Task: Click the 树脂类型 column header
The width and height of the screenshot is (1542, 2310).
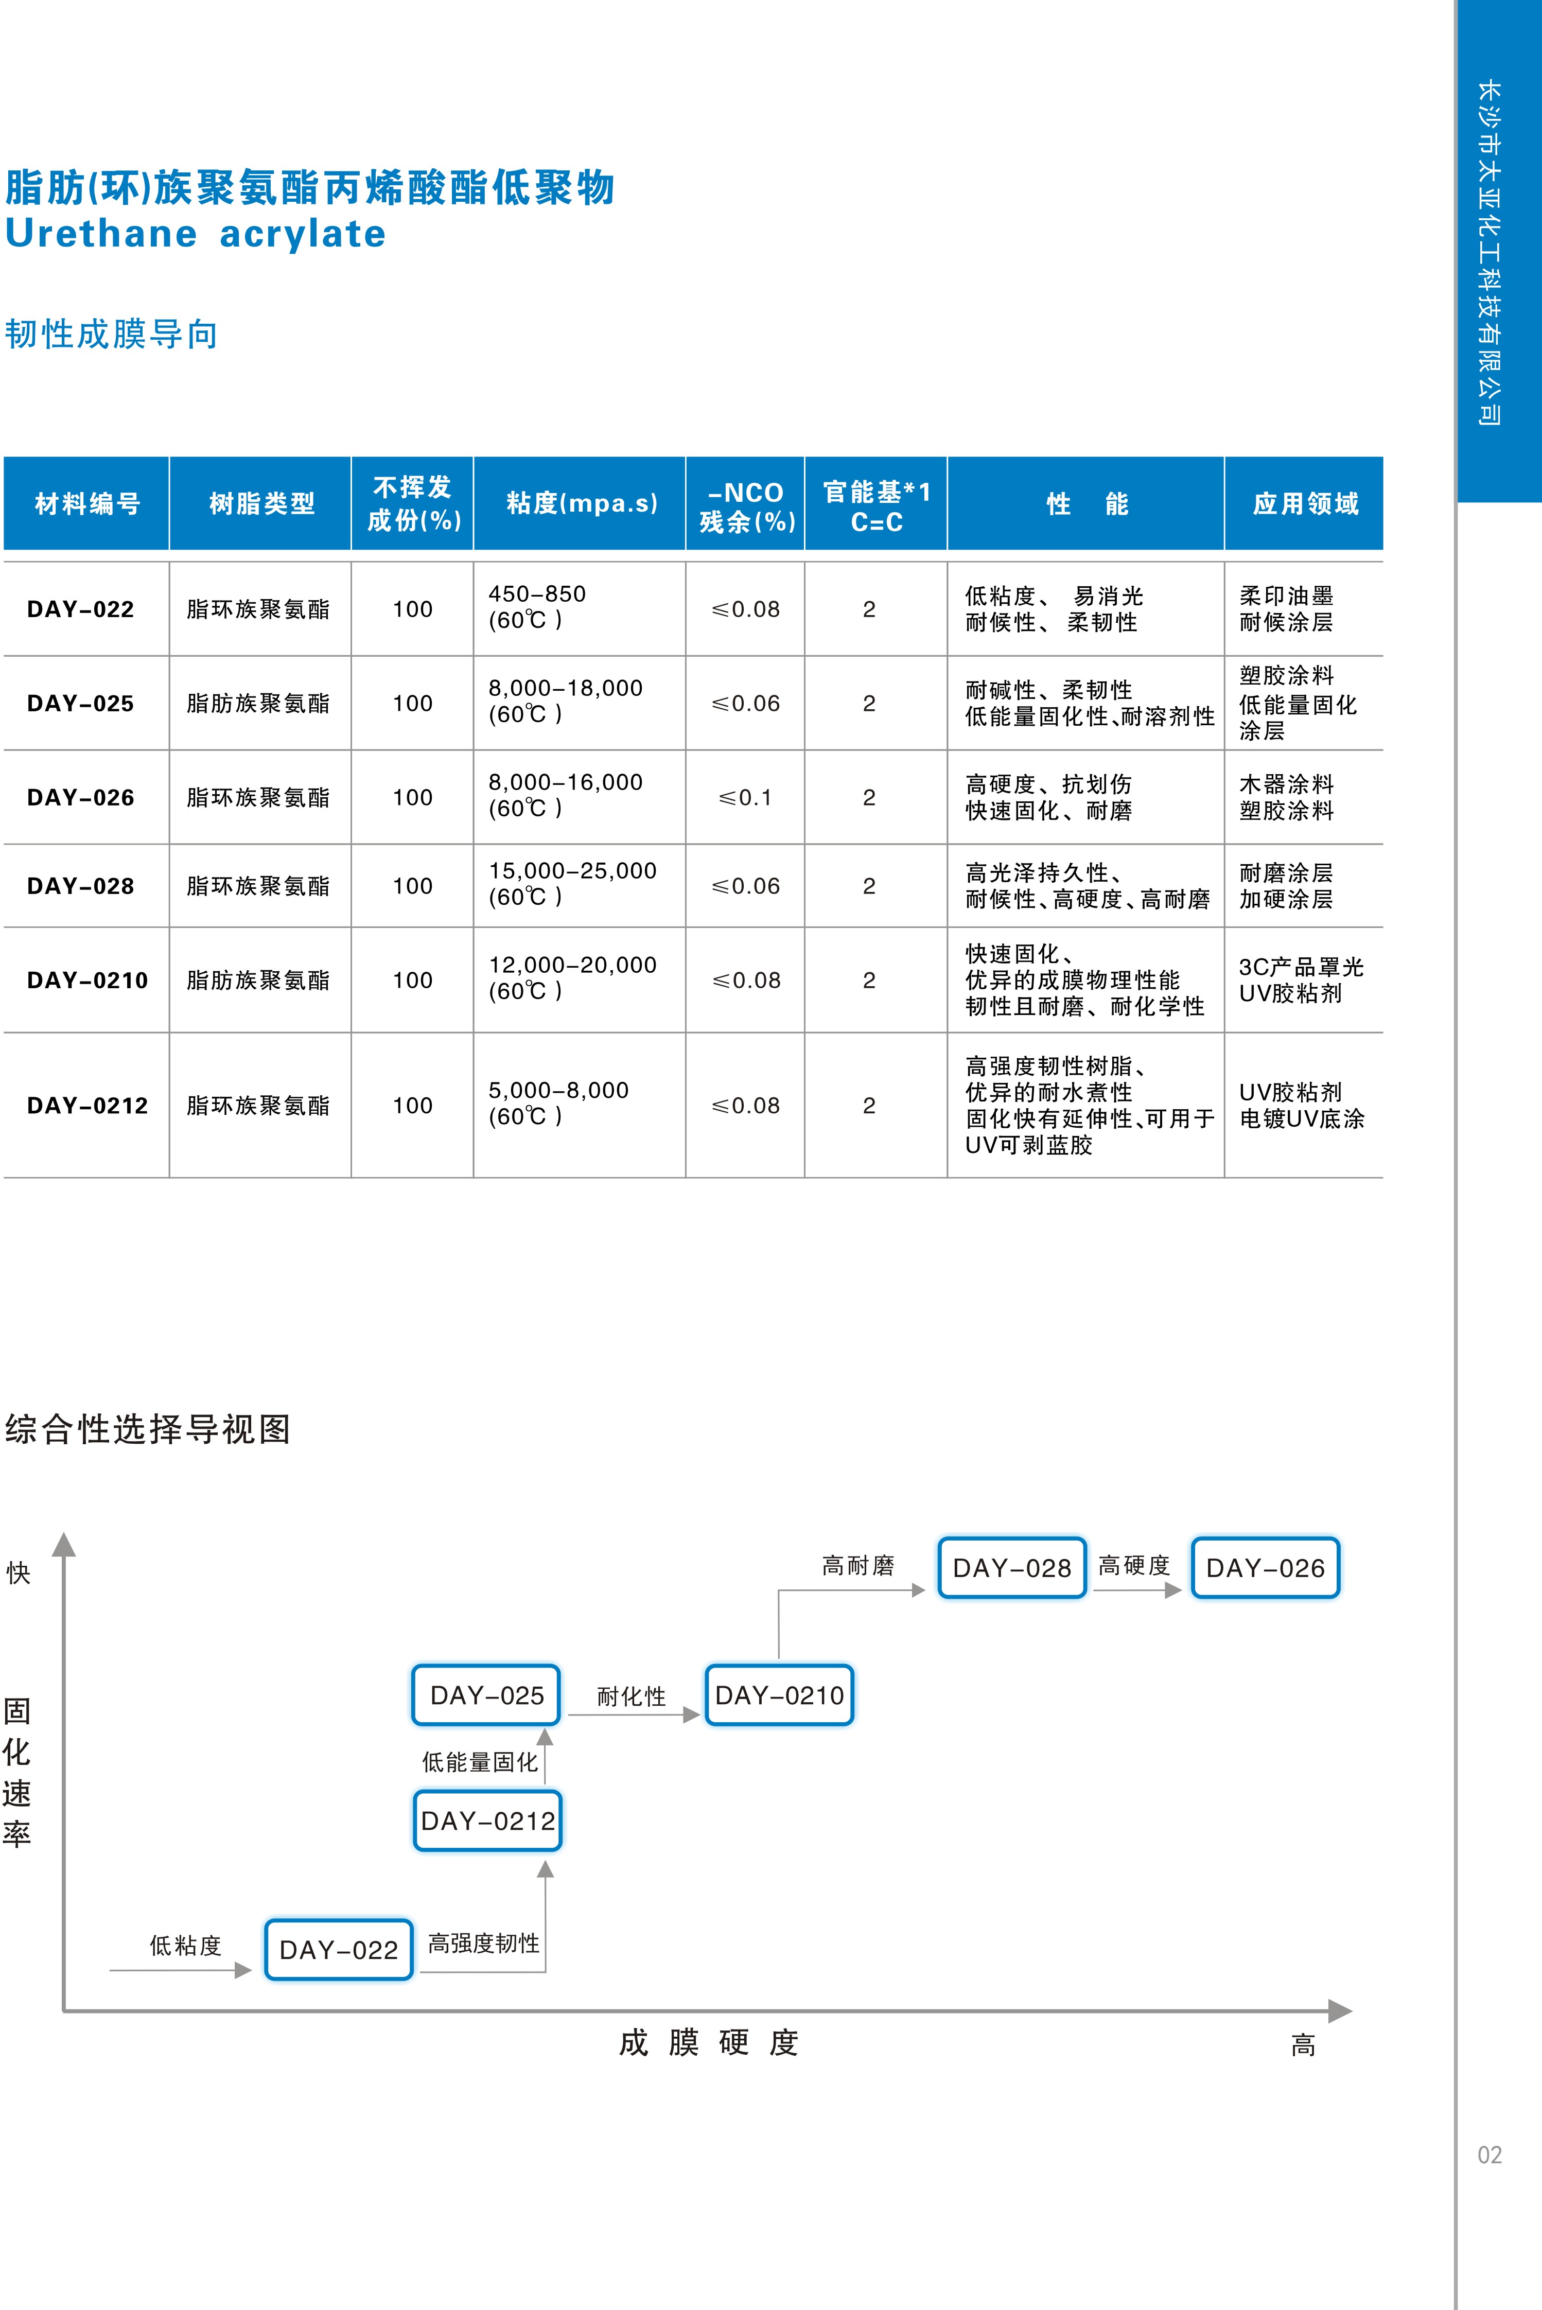Action: click(260, 503)
